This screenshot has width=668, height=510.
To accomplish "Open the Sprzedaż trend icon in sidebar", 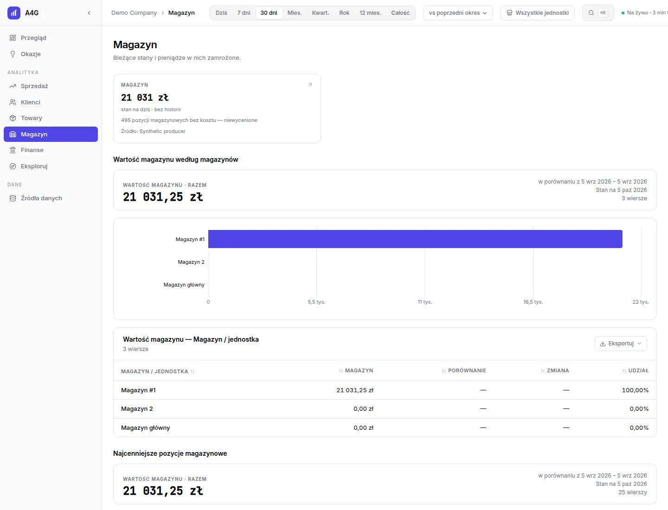I will (x=13, y=86).
